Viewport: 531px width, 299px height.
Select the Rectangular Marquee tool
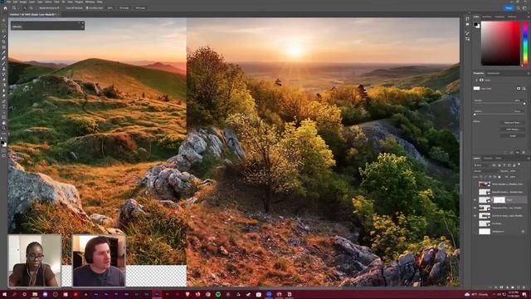tap(3, 26)
